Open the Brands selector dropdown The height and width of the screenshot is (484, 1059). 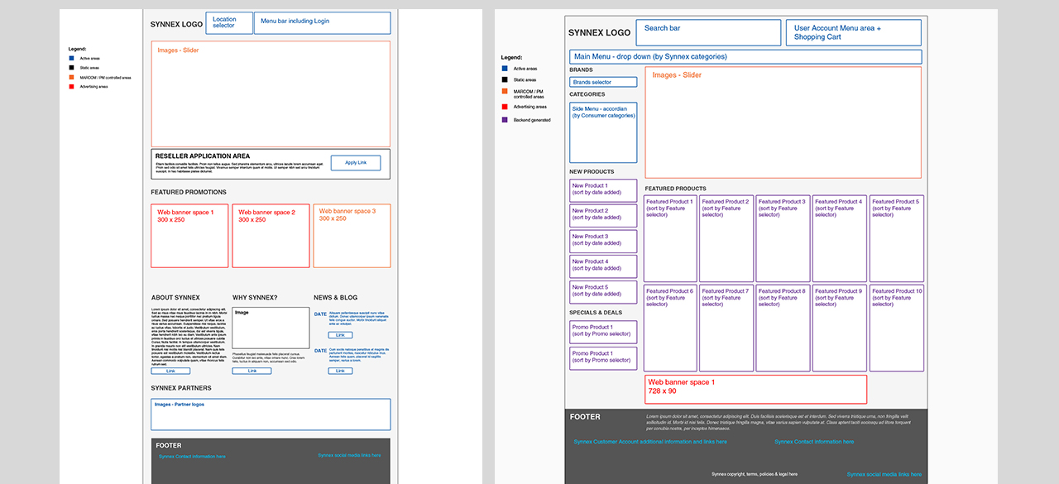click(x=603, y=82)
